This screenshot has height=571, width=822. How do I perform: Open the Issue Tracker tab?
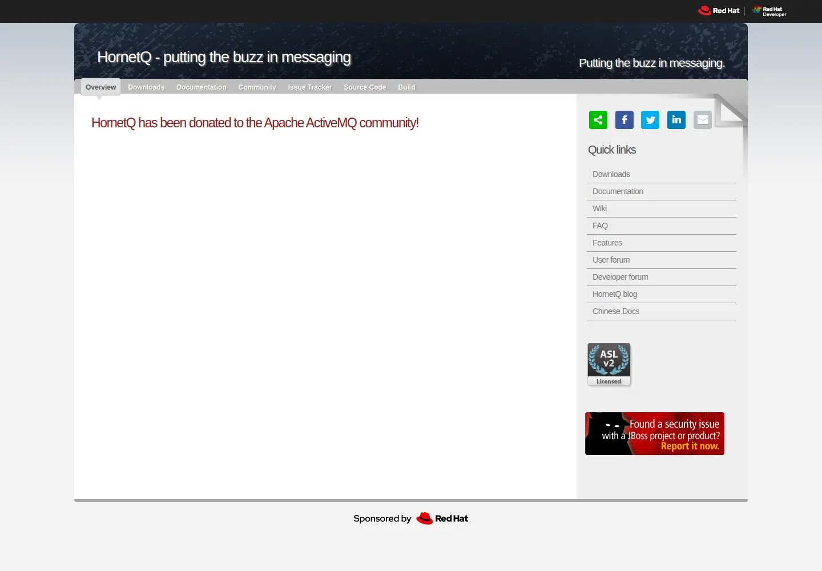coord(309,87)
